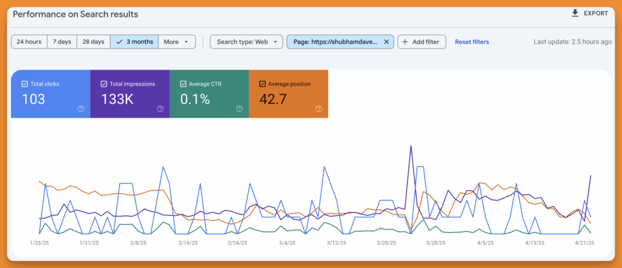622x268 pixels.
Task: Click the 2/8/25 date axis label
Action: point(138,243)
